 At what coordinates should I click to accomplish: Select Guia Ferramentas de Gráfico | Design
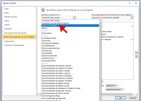tap(70, 71)
